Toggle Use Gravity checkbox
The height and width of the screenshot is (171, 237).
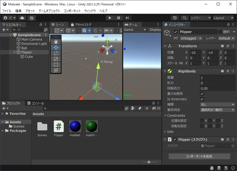202,94
